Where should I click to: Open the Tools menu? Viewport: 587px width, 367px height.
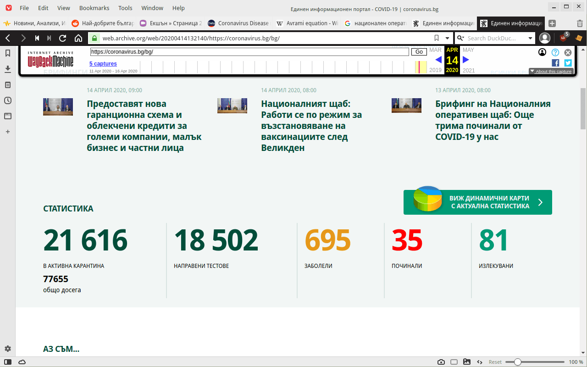click(125, 8)
